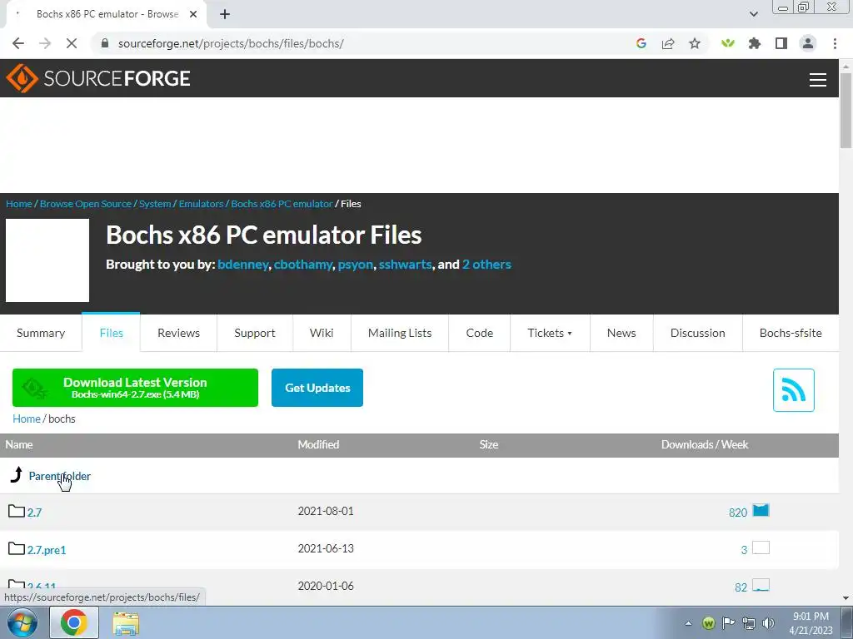Click the Parent folder link
This screenshot has width=853, height=639.
tap(59, 476)
